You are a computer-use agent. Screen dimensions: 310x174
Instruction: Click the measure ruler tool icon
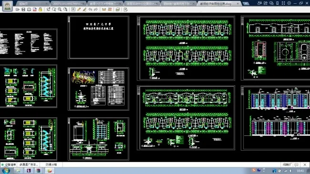pyautogui.click(x=104, y=10)
